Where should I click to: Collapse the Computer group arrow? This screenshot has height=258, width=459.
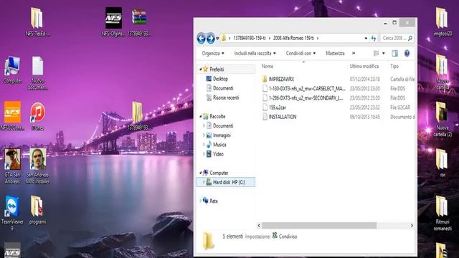coord(201,173)
